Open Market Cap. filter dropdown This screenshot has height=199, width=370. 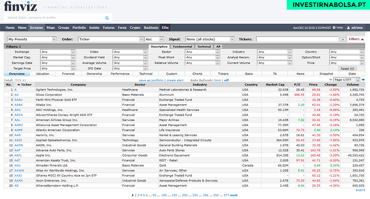coord(57,57)
